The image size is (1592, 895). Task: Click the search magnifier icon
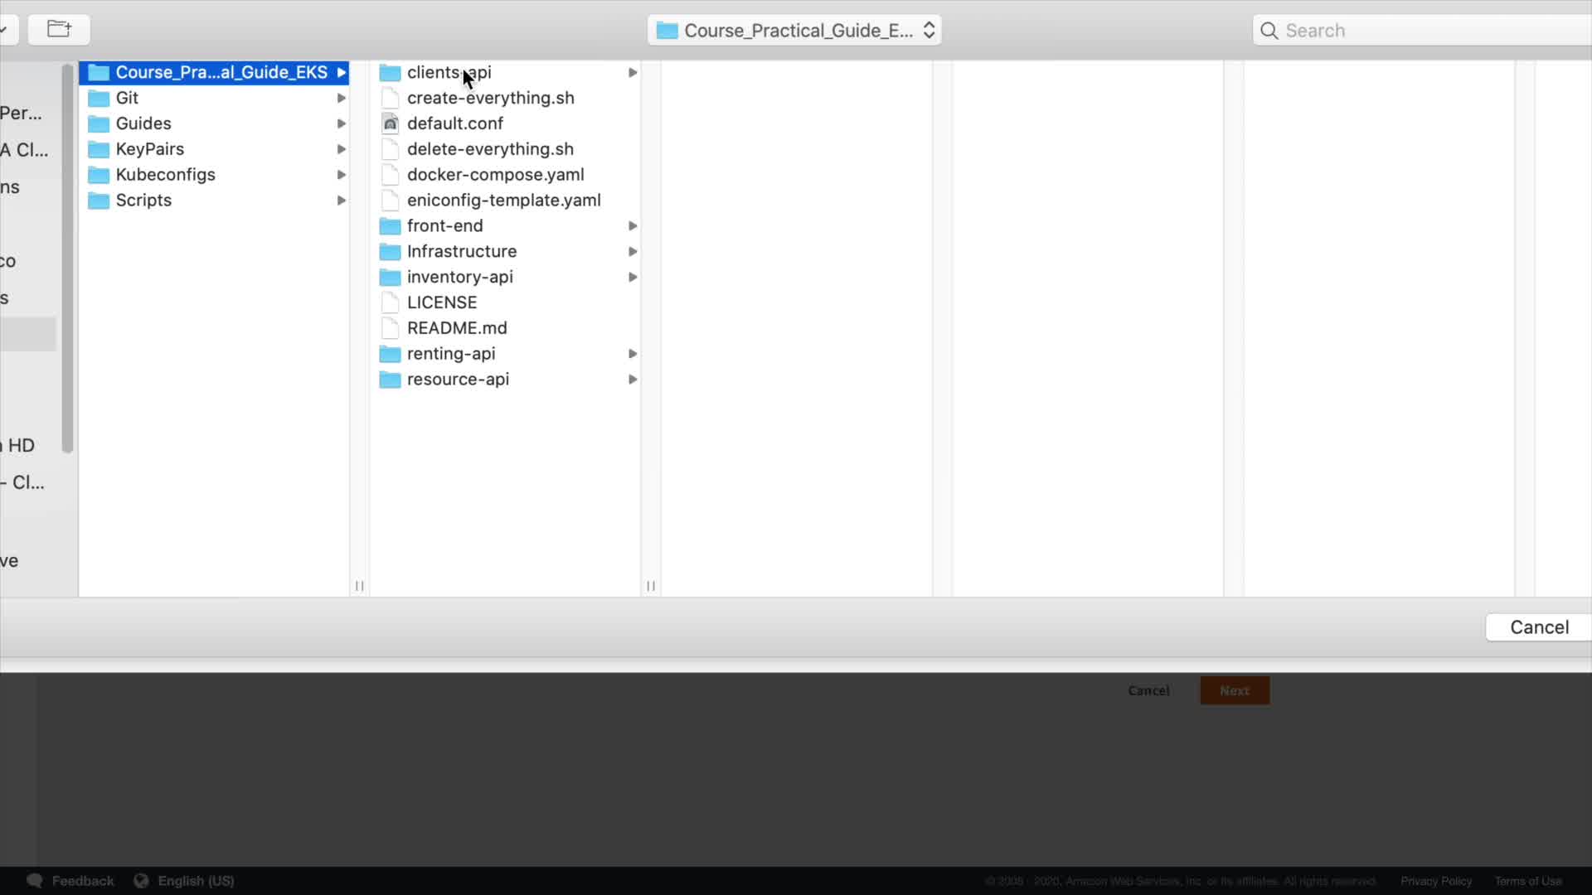point(1269,31)
